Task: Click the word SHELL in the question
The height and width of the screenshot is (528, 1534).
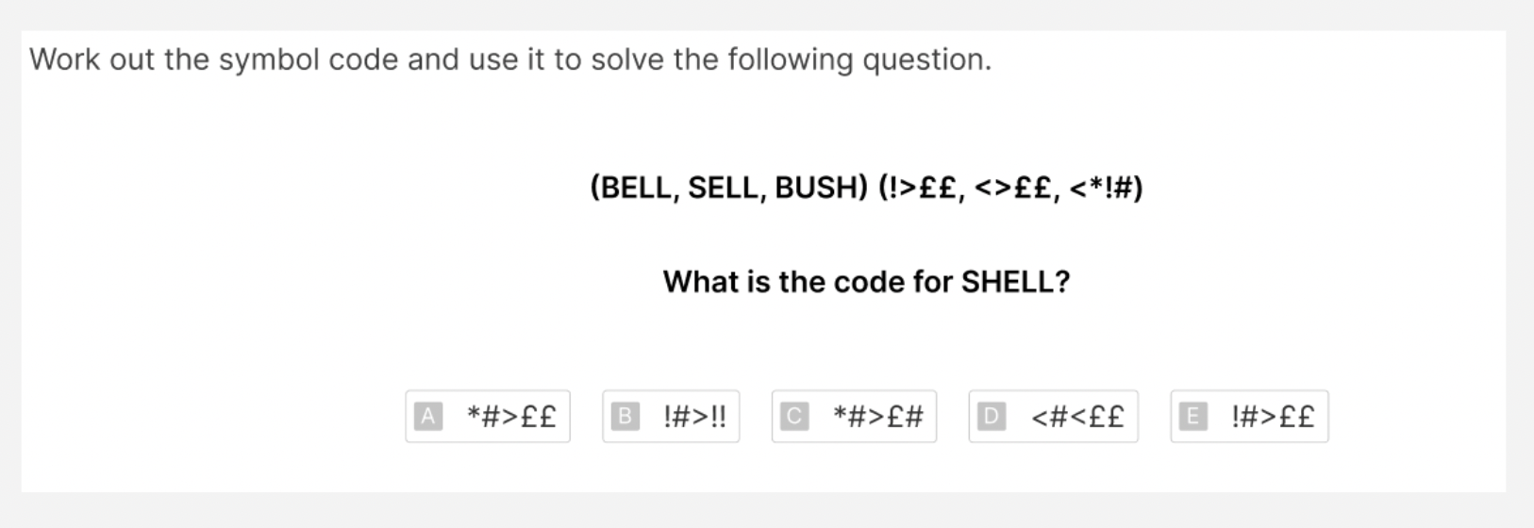Action: coord(1008,282)
